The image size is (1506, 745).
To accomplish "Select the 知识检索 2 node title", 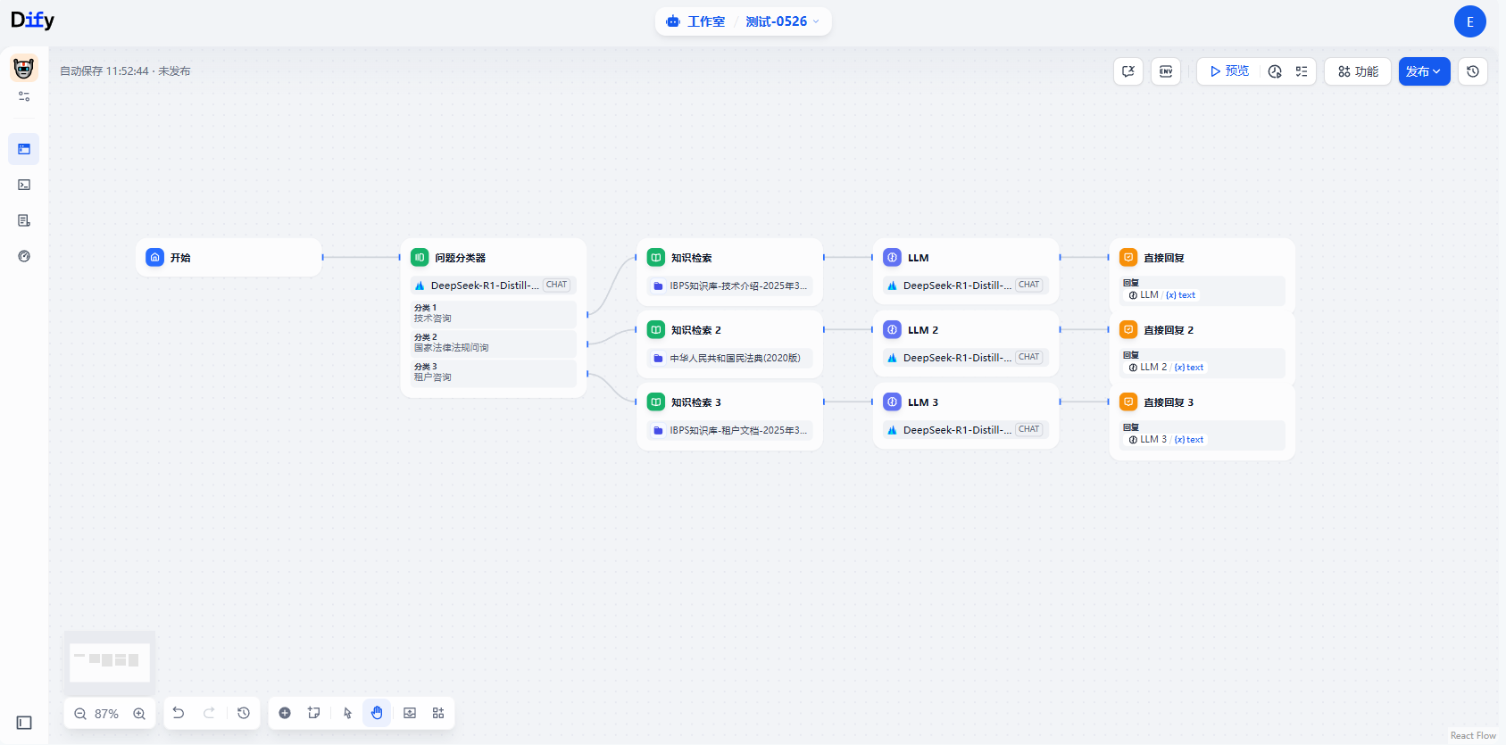I will pos(695,330).
